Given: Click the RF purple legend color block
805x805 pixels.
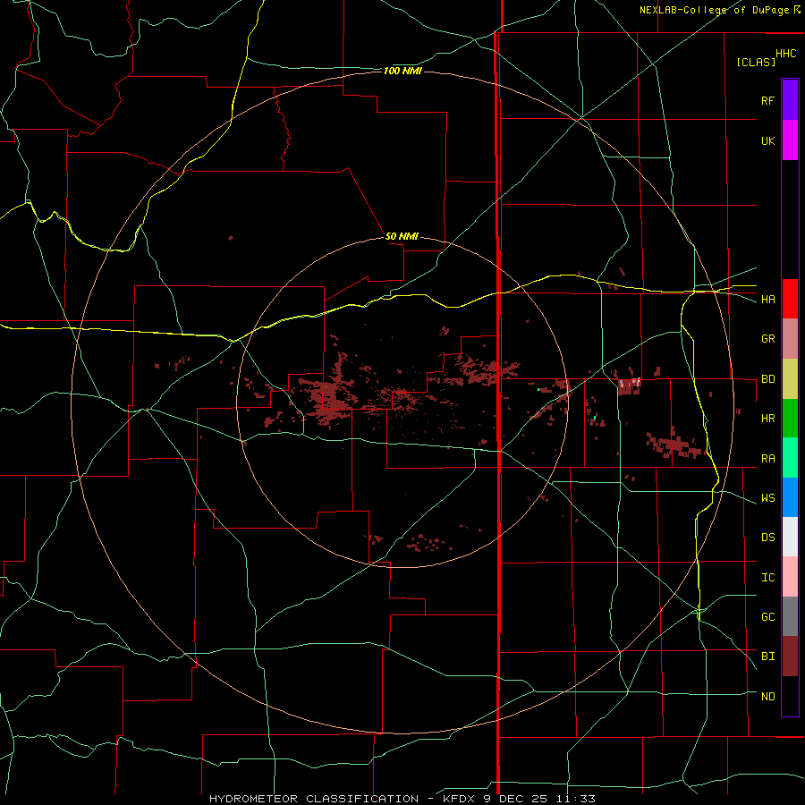Looking at the screenshot, I should click(x=790, y=100).
